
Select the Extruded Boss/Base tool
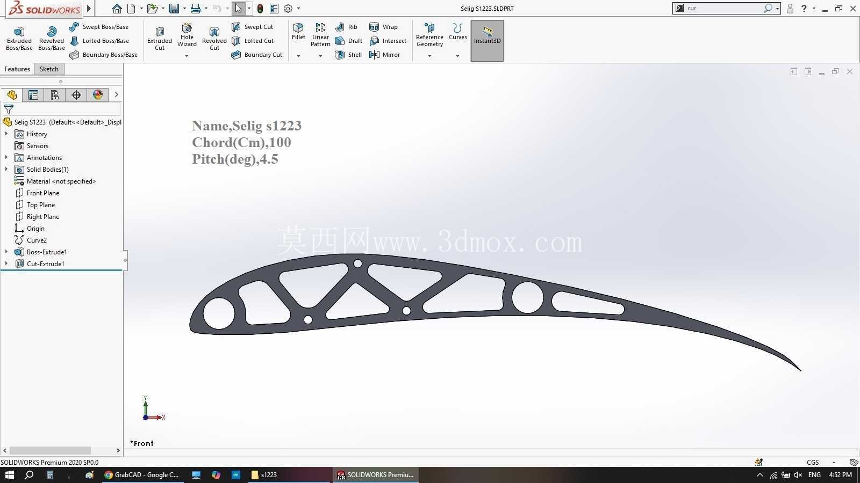[19, 39]
